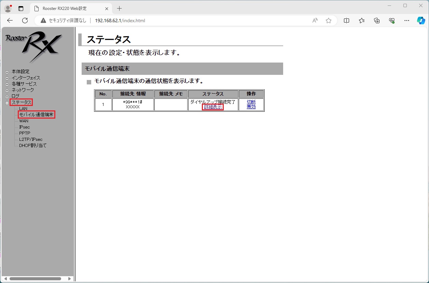Open a new browser tab
Screen dimensions: 429x283
[x=119, y=9]
